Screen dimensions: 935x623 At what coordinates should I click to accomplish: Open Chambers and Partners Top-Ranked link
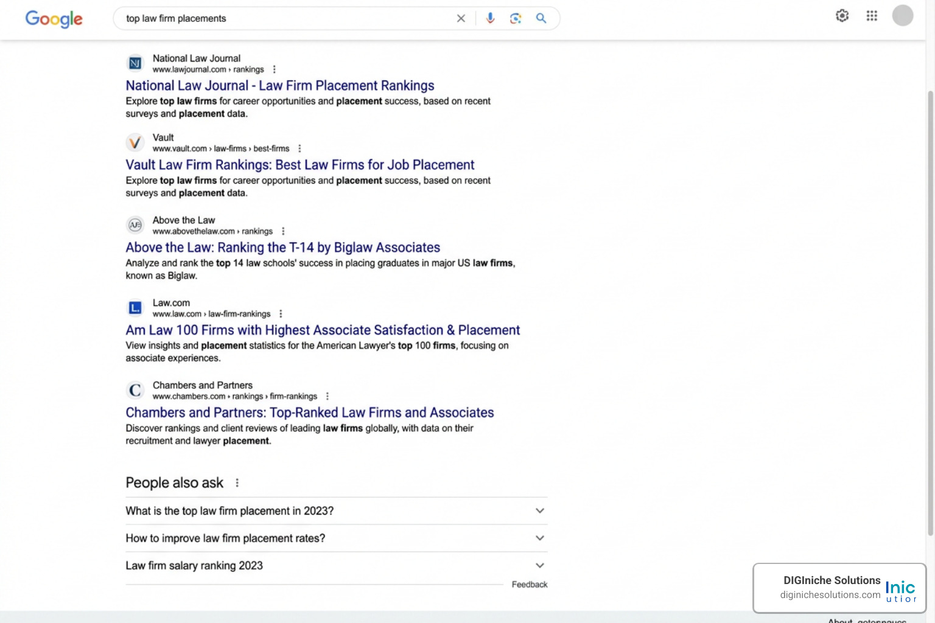pos(310,412)
